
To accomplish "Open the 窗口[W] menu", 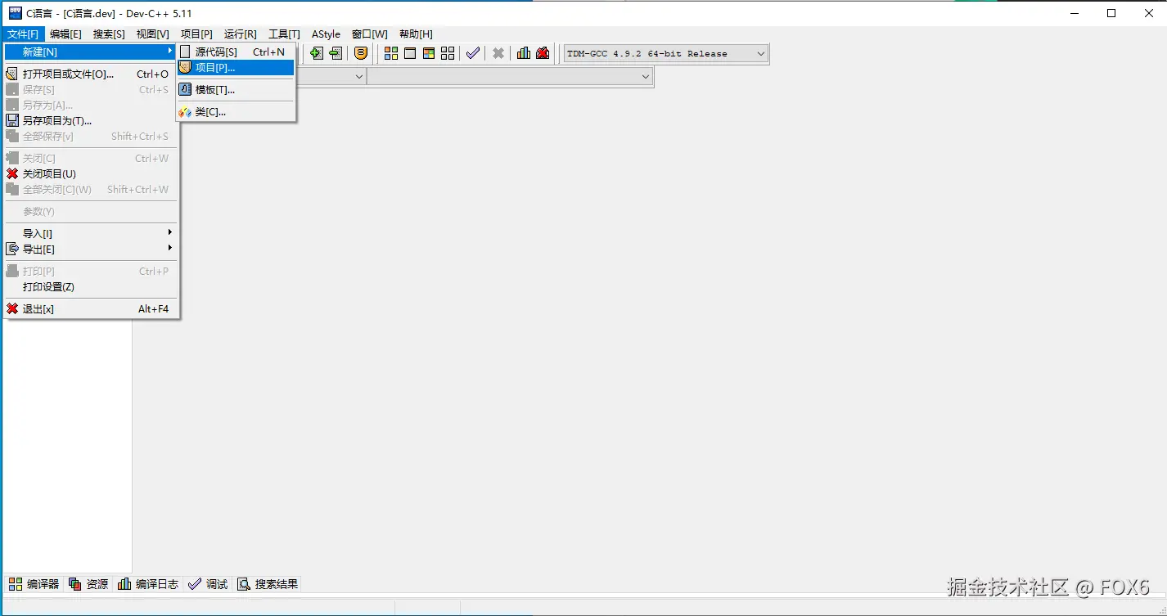I will 369,34.
